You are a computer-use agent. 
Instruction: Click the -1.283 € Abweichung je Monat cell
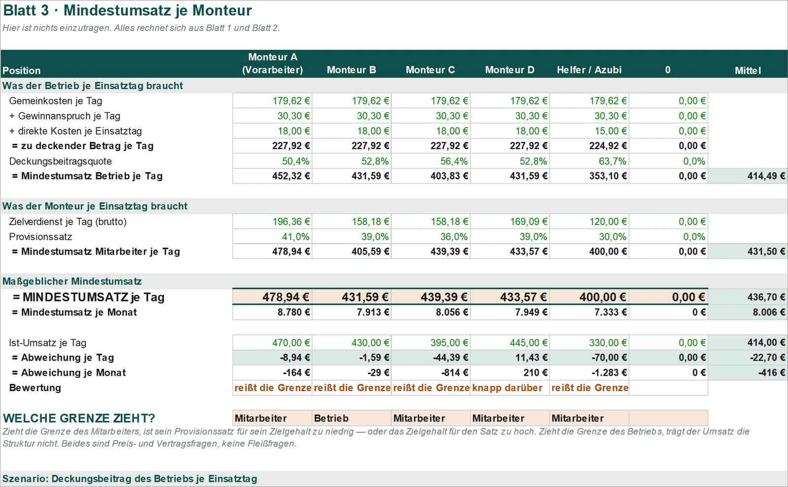point(590,373)
